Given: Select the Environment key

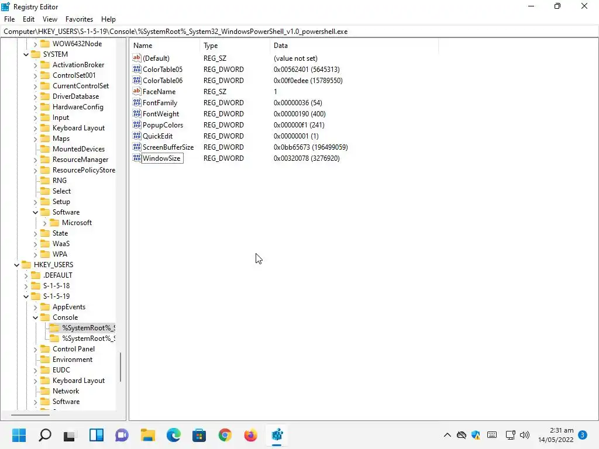Looking at the screenshot, I should click(72, 360).
